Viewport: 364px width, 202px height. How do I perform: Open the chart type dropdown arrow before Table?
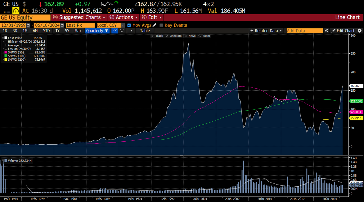[x=131, y=31]
